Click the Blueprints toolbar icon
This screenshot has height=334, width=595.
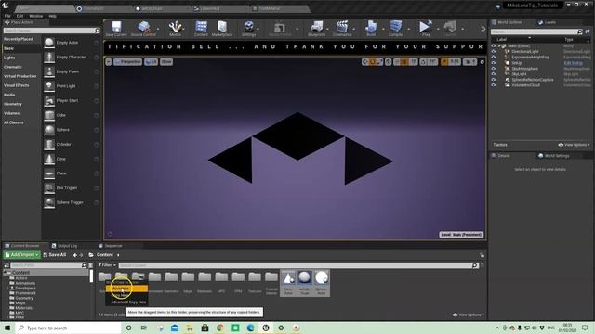(x=316, y=29)
